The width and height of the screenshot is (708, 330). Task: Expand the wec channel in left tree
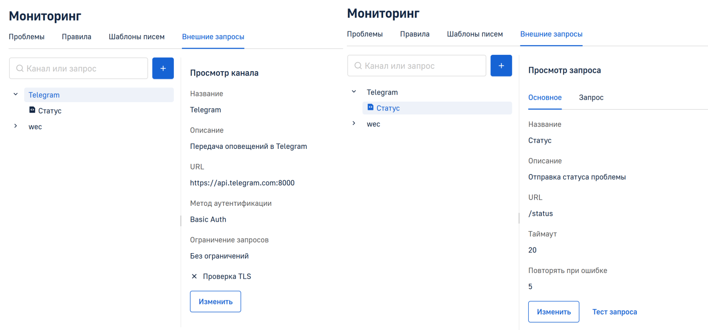(x=15, y=126)
